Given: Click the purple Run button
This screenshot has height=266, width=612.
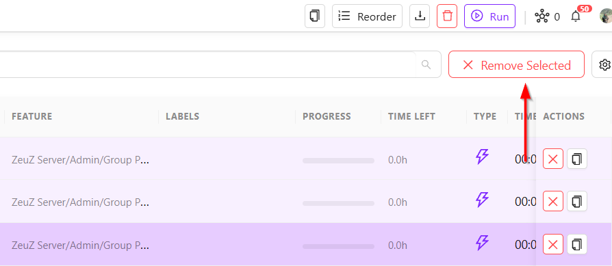Looking at the screenshot, I should (x=490, y=16).
